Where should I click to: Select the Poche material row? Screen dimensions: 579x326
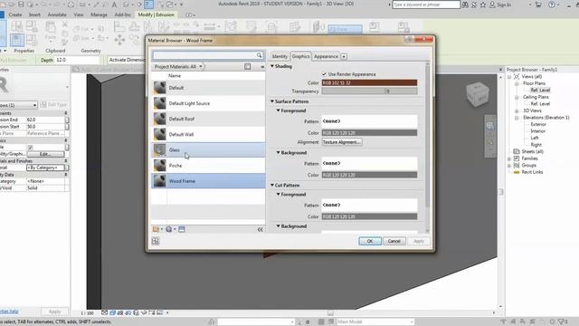pos(208,166)
